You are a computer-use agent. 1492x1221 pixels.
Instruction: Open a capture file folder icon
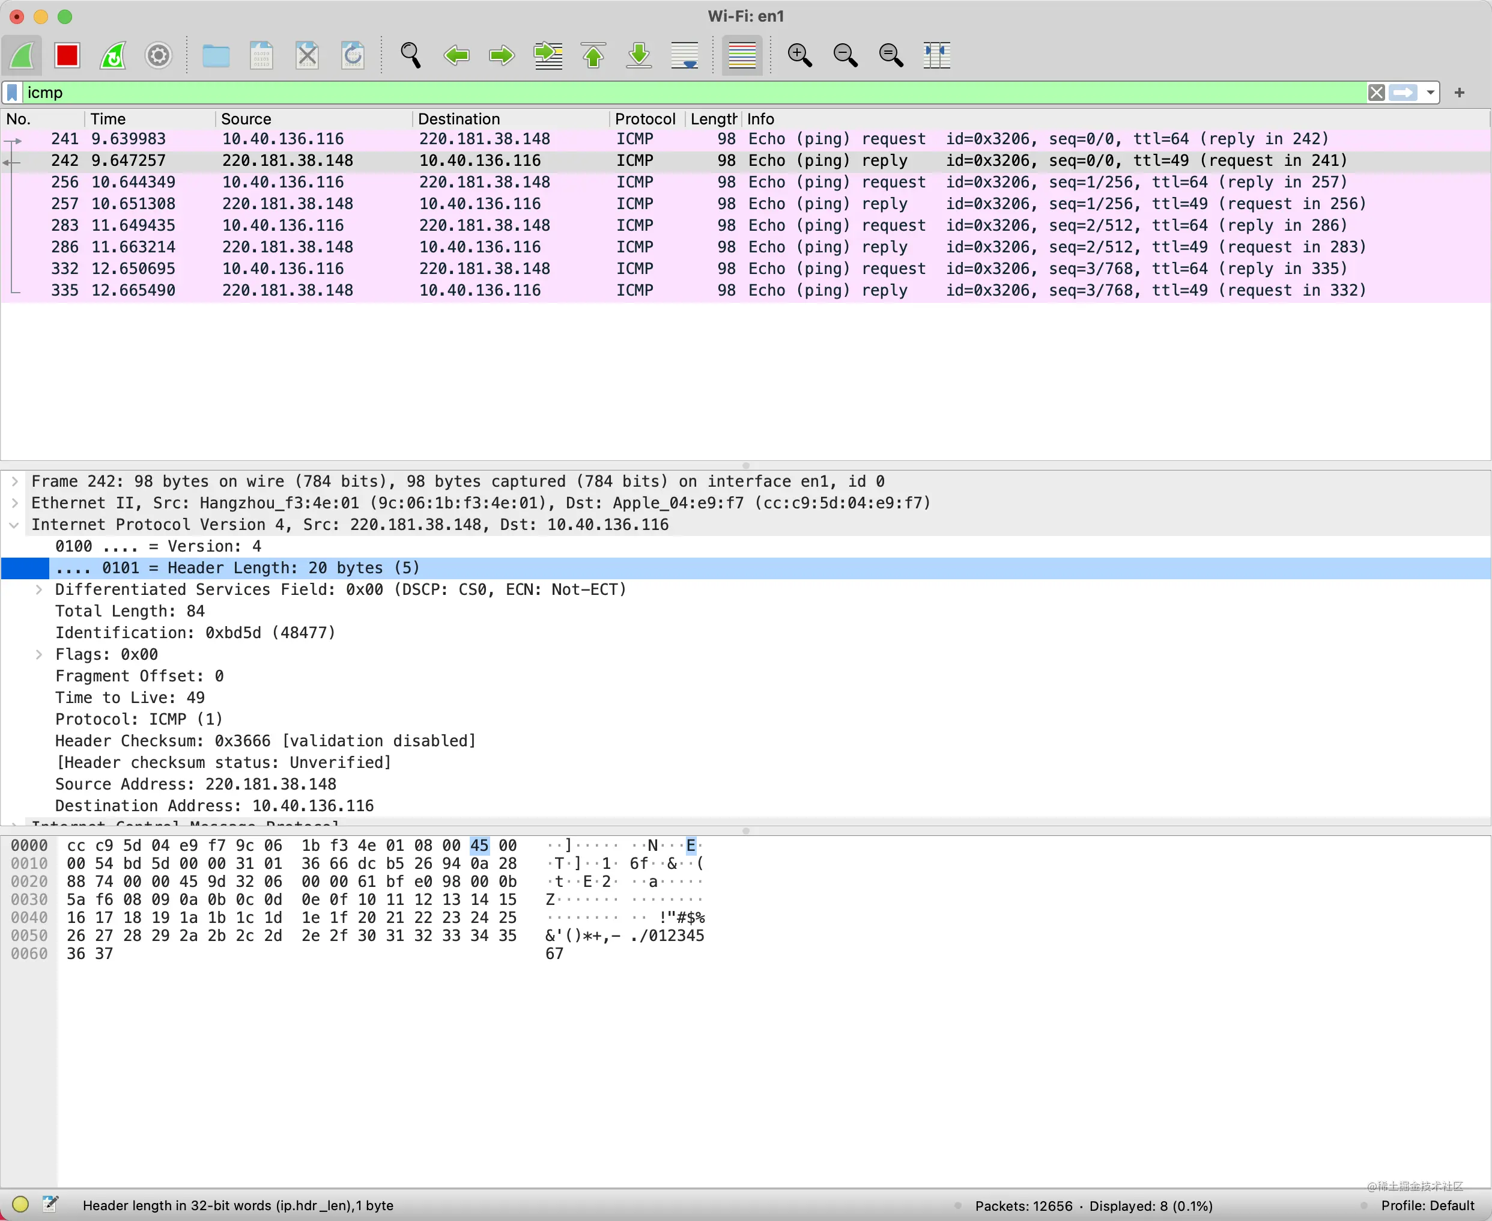[216, 55]
